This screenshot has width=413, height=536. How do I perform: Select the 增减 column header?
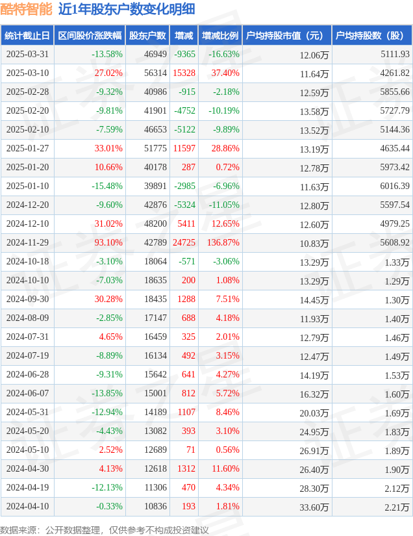click(184, 36)
